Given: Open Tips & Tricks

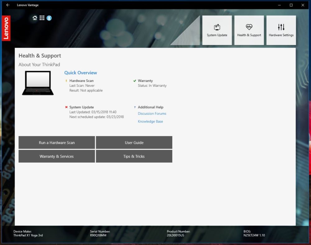Looking at the screenshot, I should pos(134,156).
